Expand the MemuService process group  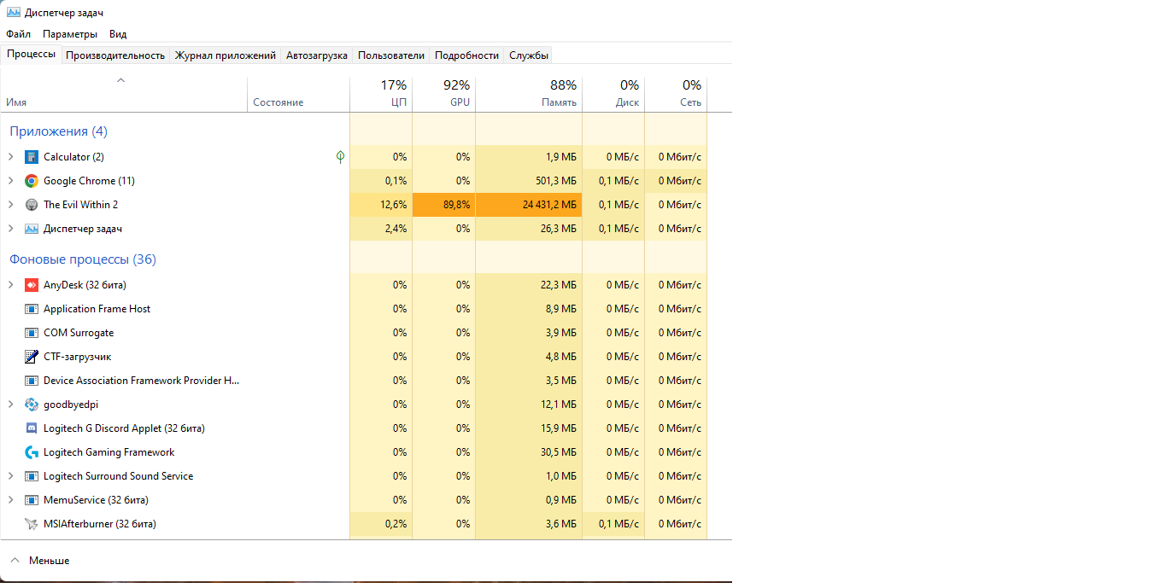tap(10, 500)
